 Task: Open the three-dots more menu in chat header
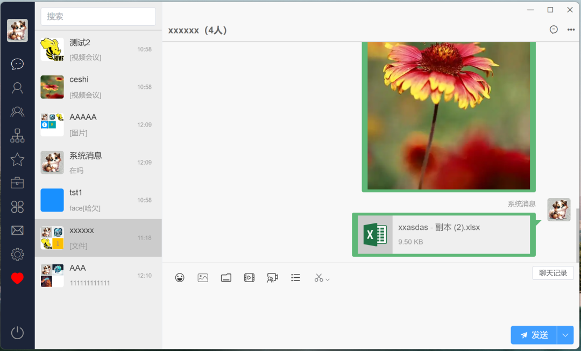click(571, 30)
